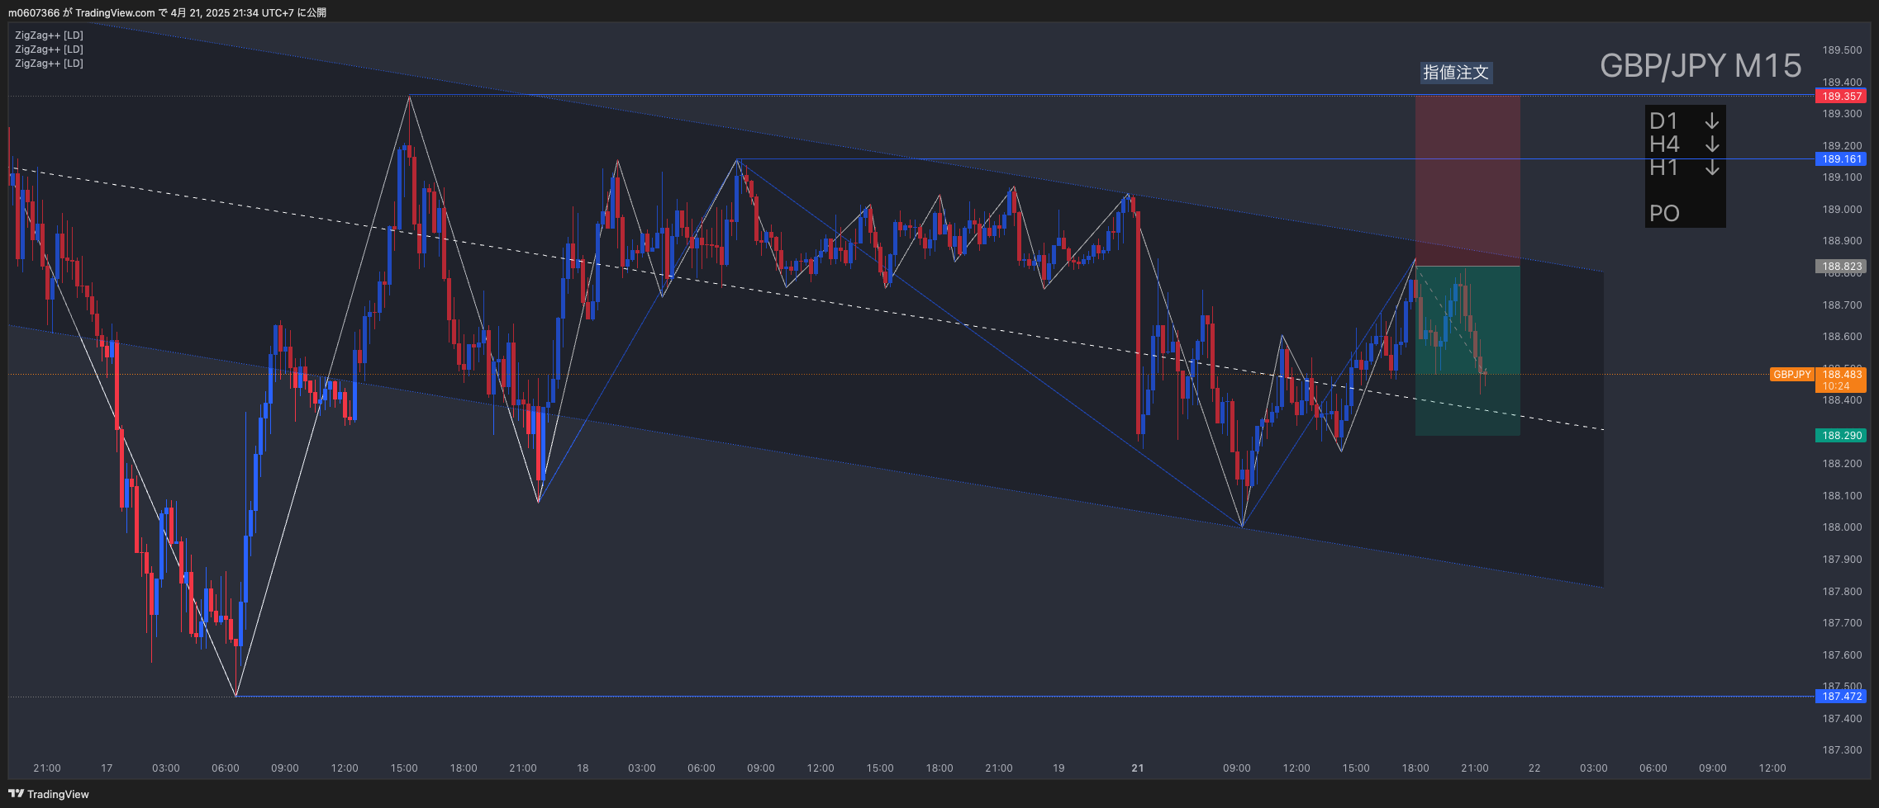Click the gray 188.823 entry price label
Viewport: 1879px width, 808px height.
pos(1842,267)
